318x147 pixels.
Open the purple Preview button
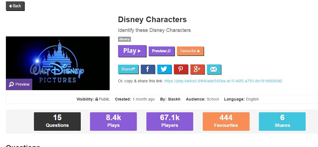tap(162, 51)
